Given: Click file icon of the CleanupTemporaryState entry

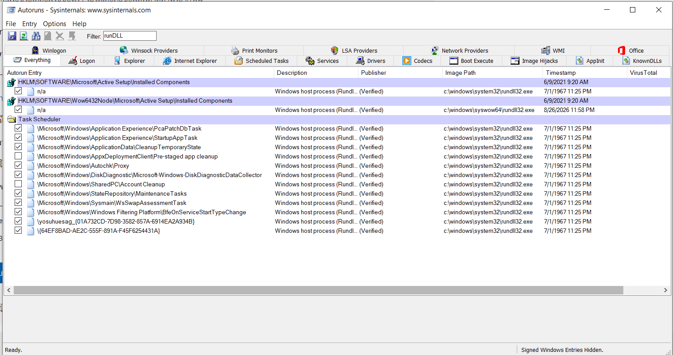Looking at the screenshot, I should [31, 147].
